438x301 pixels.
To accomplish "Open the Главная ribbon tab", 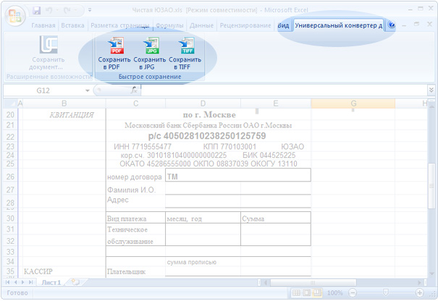I will coord(43,25).
